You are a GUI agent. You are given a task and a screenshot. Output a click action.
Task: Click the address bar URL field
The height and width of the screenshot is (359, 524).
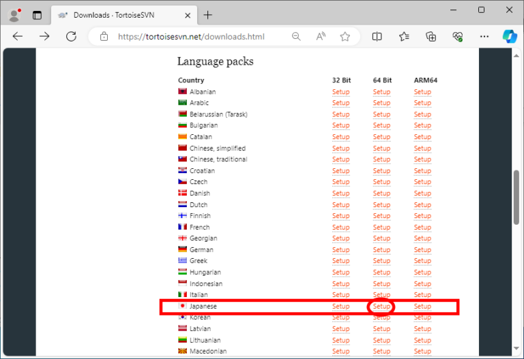(x=198, y=36)
